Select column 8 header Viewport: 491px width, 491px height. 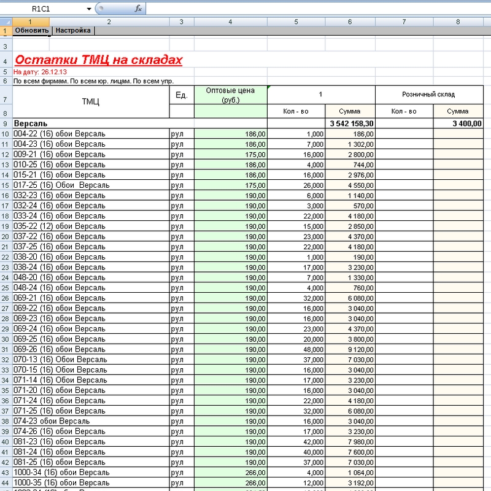click(x=458, y=21)
